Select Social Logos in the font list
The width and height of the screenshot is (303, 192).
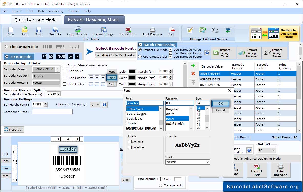tap(136, 114)
